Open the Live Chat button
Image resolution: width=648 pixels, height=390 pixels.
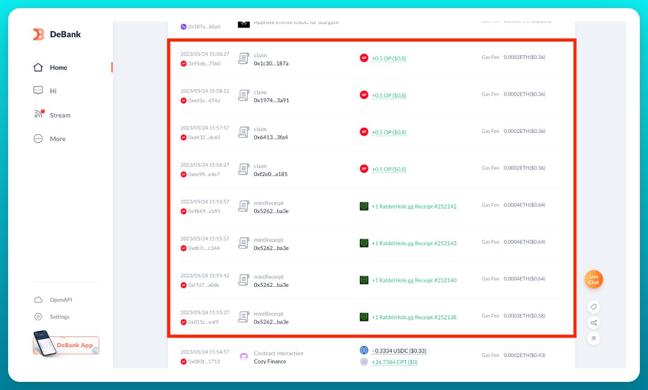coord(593,279)
